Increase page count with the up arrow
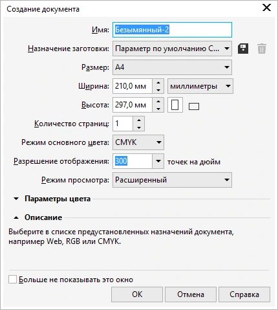278x310 pixels. tap(139, 120)
